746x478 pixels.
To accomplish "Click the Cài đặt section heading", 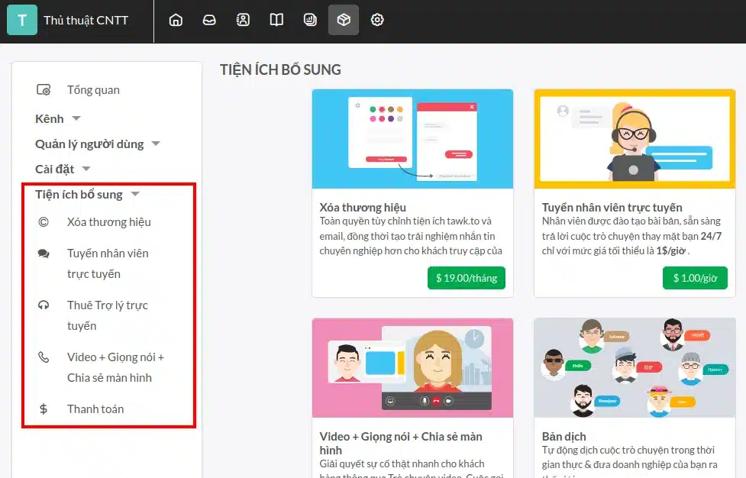I will click(55, 170).
